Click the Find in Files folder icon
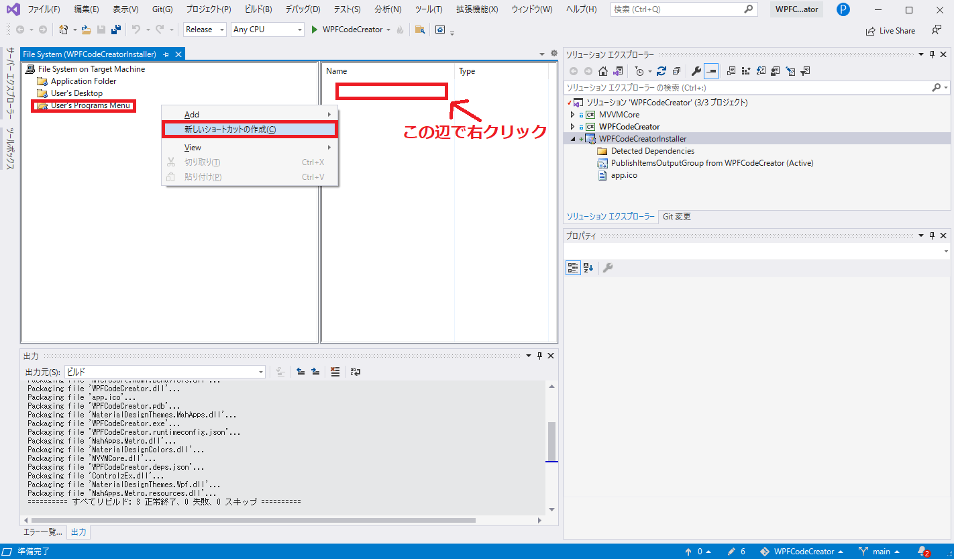Screen dimensions: 954x559 [x=420, y=30]
